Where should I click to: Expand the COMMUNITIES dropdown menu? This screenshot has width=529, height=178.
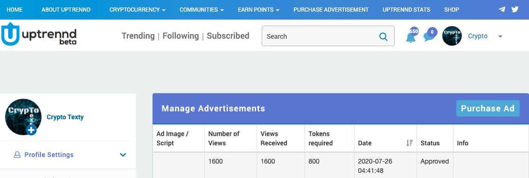(202, 10)
